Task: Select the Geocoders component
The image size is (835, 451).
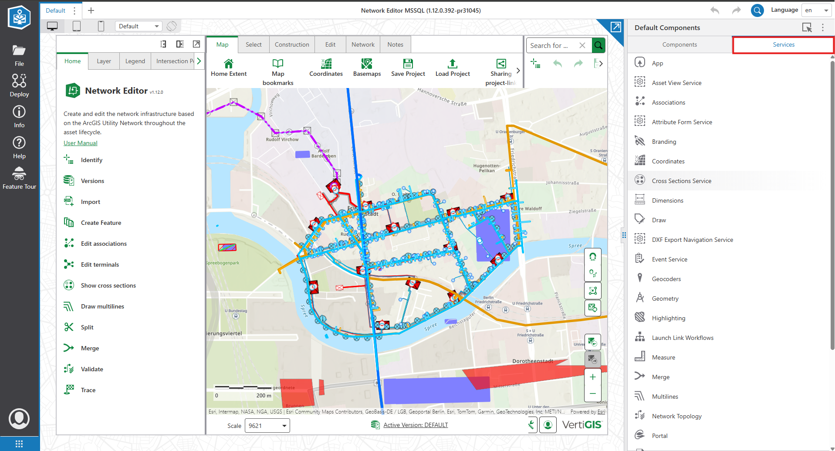Action: tap(666, 279)
